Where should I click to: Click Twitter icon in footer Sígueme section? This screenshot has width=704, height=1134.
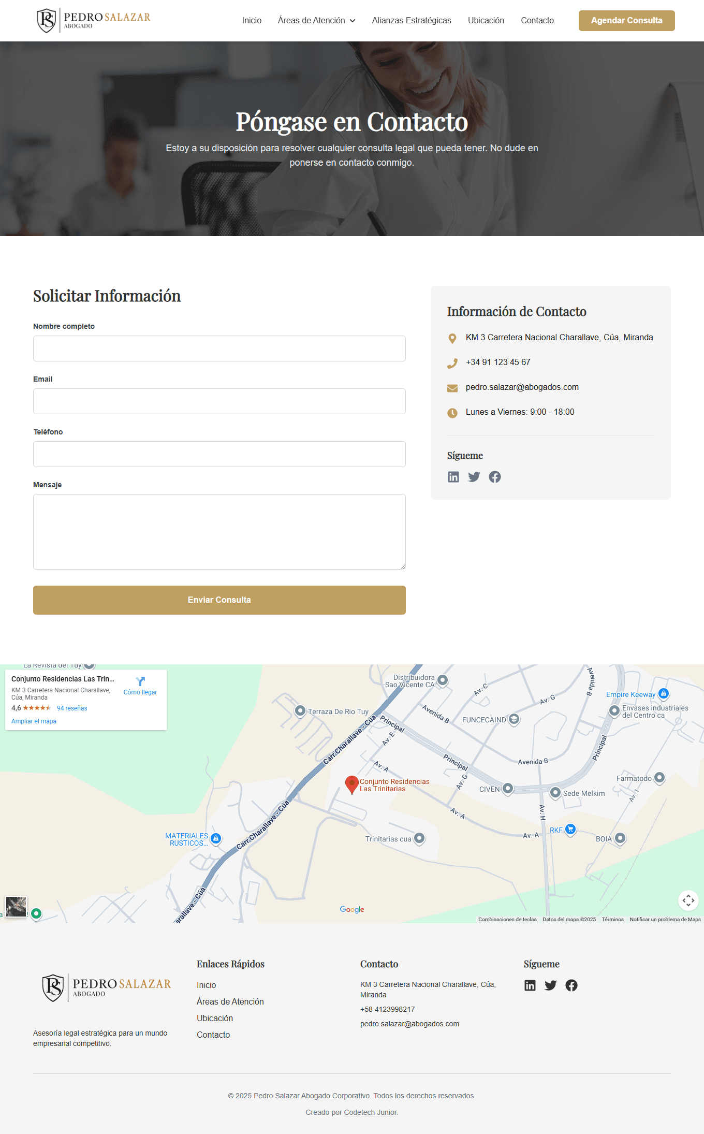point(551,985)
